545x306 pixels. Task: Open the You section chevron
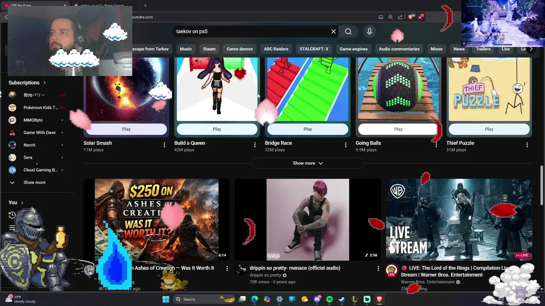(x=22, y=203)
